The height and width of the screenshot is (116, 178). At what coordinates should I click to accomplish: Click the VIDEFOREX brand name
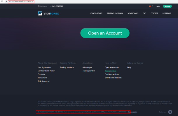pyautogui.click(x=51, y=14)
